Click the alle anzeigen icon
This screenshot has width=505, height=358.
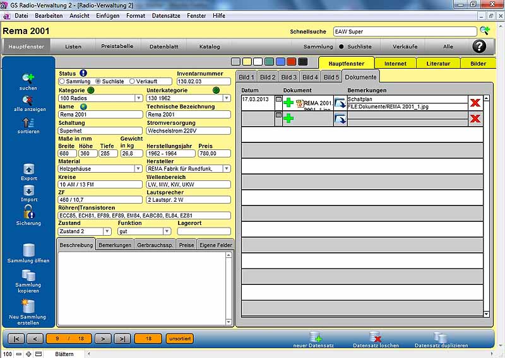point(28,100)
